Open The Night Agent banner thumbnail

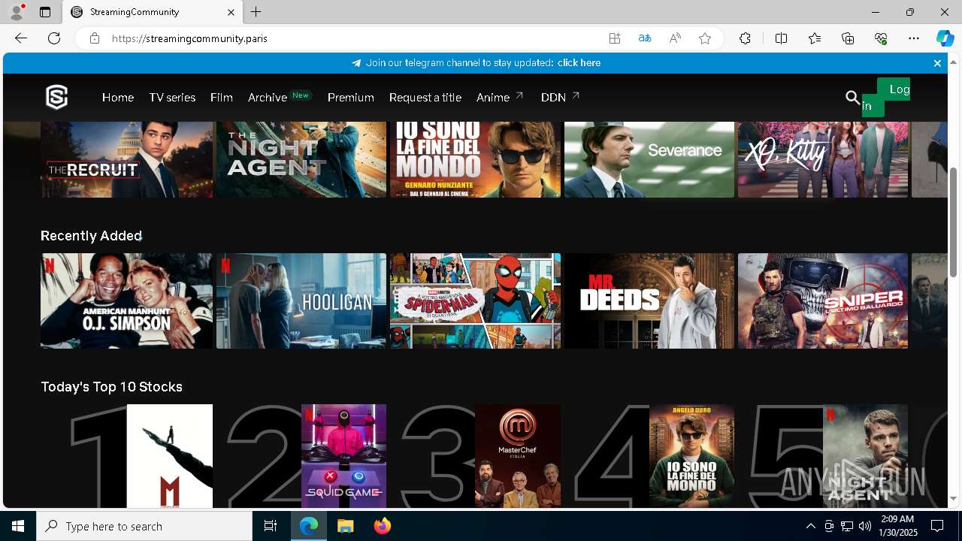click(301, 159)
